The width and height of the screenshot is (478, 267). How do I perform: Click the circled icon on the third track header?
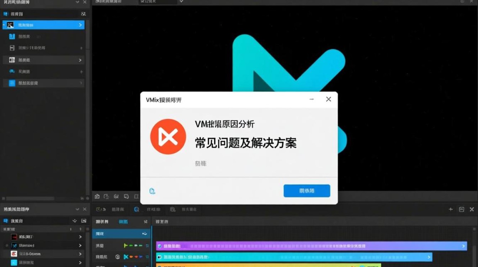click(x=117, y=257)
